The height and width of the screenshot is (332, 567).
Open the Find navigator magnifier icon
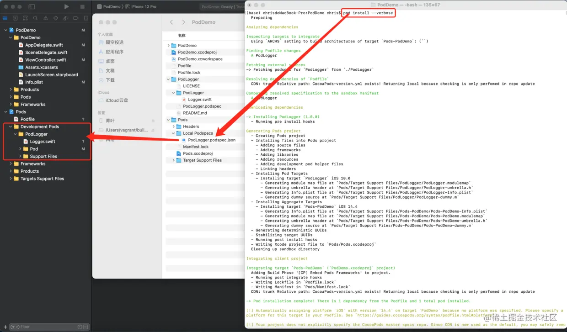click(35, 18)
